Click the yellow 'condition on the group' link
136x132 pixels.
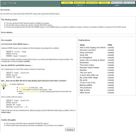(31, 91)
